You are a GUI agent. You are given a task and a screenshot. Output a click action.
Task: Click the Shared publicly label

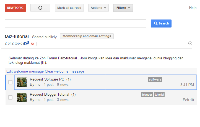tap(44, 37)
